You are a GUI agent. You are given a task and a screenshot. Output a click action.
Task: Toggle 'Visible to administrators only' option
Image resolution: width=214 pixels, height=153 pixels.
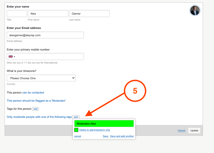94,130
